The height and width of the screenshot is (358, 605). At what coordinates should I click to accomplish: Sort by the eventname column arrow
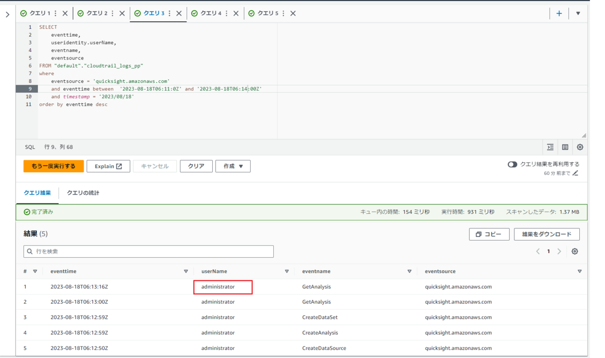[409, 271]
